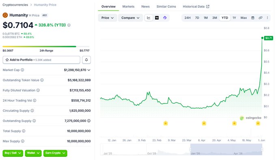Click the purple diamond chart icon

click(x=165, y=18)
